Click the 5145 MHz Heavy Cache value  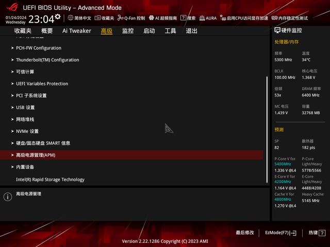click(310, 201)
